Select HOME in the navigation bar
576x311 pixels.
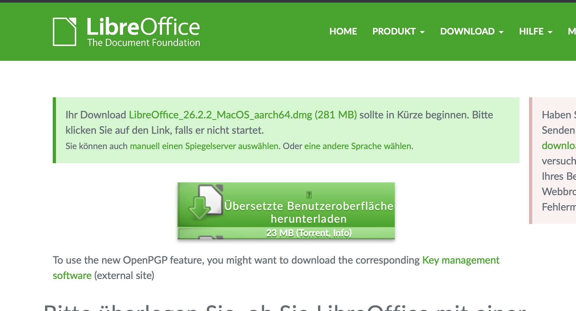pyautogui.click(x=343, y=31)
